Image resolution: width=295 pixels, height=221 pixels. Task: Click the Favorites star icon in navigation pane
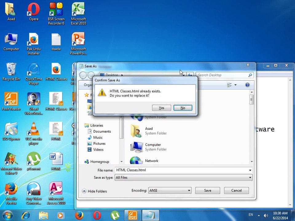(87, 95)
